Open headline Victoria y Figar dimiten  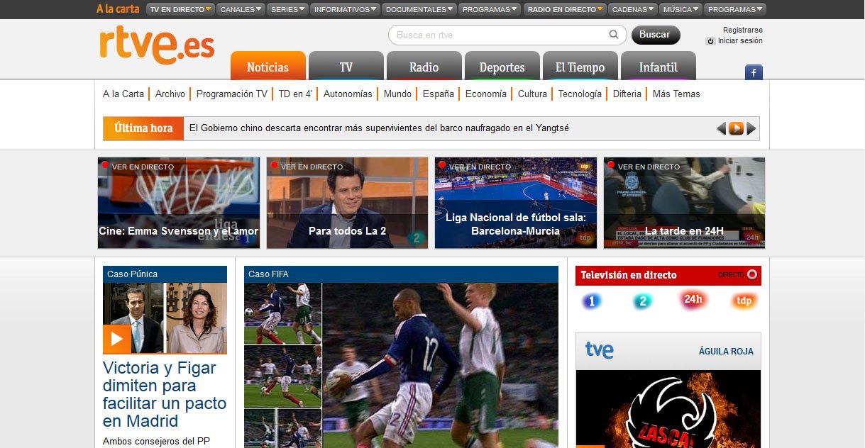pyautogui.click(x=165, y=394)
